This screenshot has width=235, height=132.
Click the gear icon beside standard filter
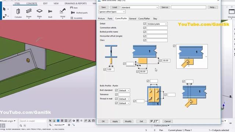(x=69, y=125)
